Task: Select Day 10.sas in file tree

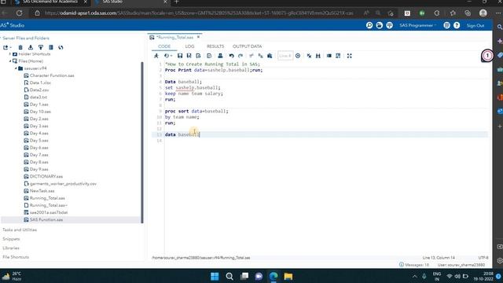Action: point(40,112)
